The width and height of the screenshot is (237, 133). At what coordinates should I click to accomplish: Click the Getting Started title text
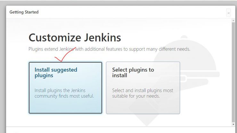click(x=24, y=12)
